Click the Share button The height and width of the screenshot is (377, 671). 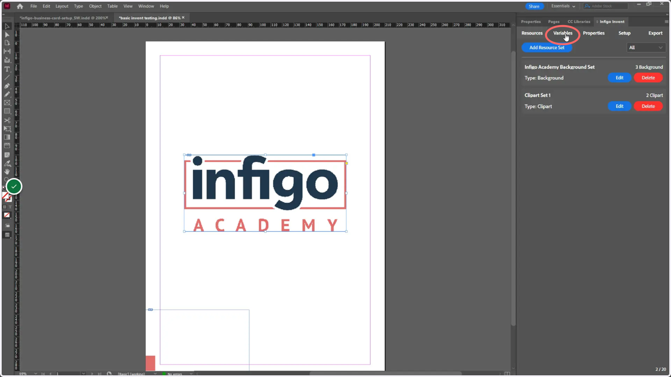click(534, 6)
